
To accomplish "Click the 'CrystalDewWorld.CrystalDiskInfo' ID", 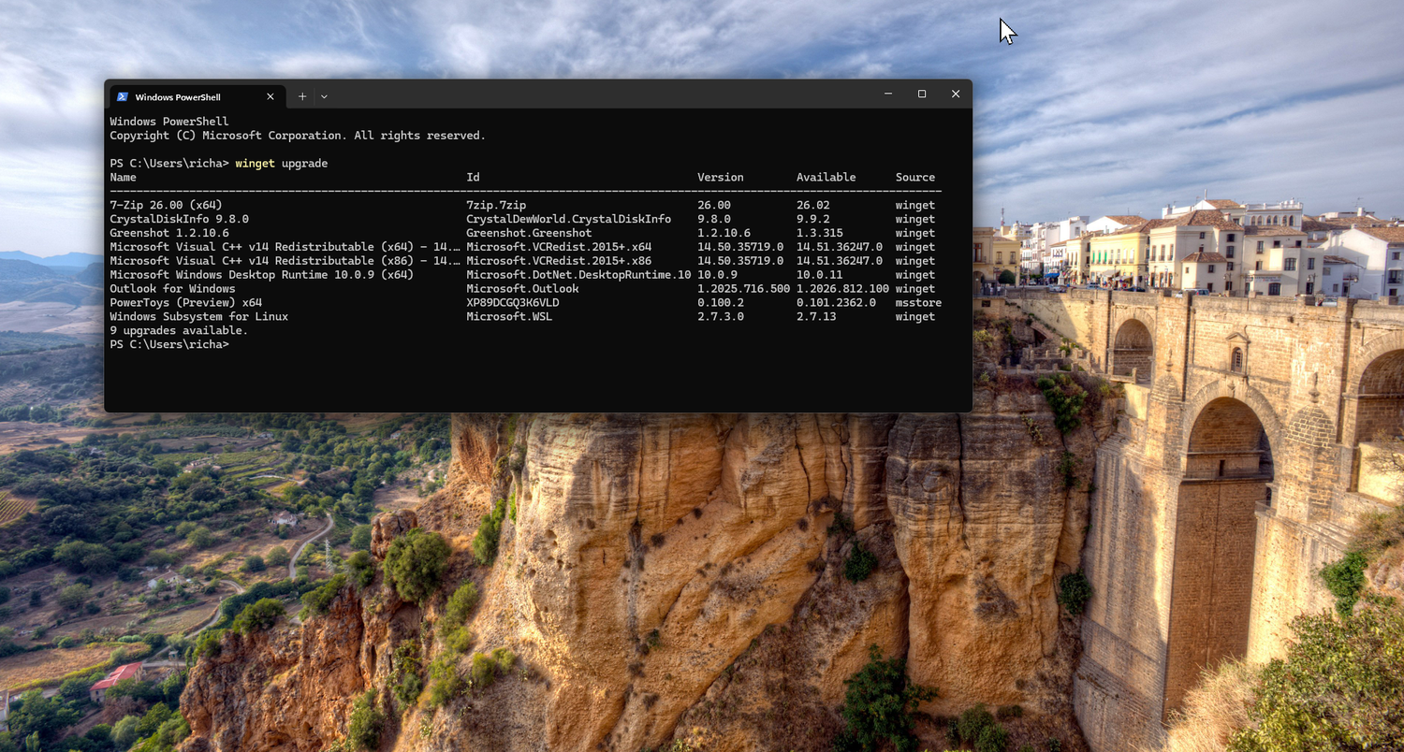I will click(569, 219).
